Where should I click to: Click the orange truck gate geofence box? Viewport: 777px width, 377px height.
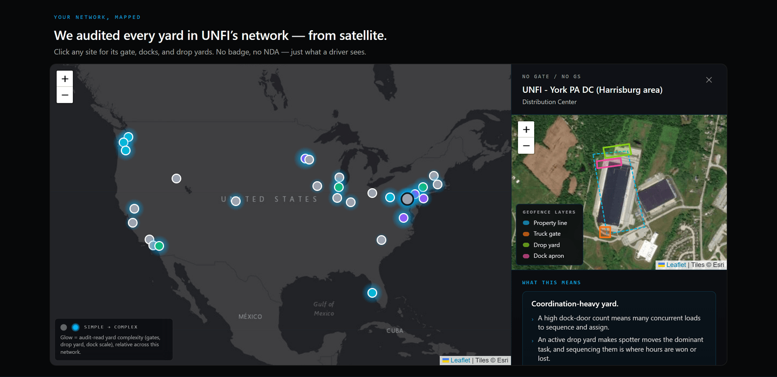click(605, 232)
